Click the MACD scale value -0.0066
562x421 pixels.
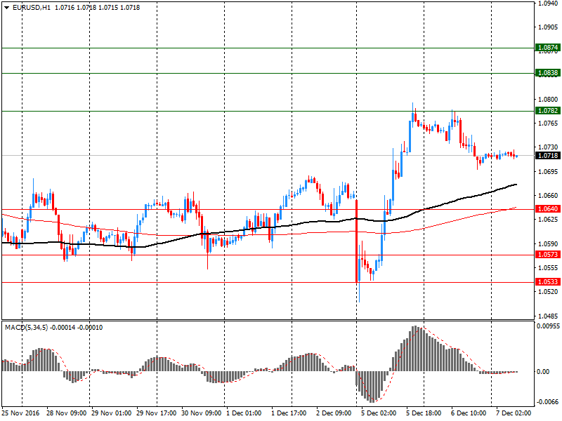click(x=547, y=402)
